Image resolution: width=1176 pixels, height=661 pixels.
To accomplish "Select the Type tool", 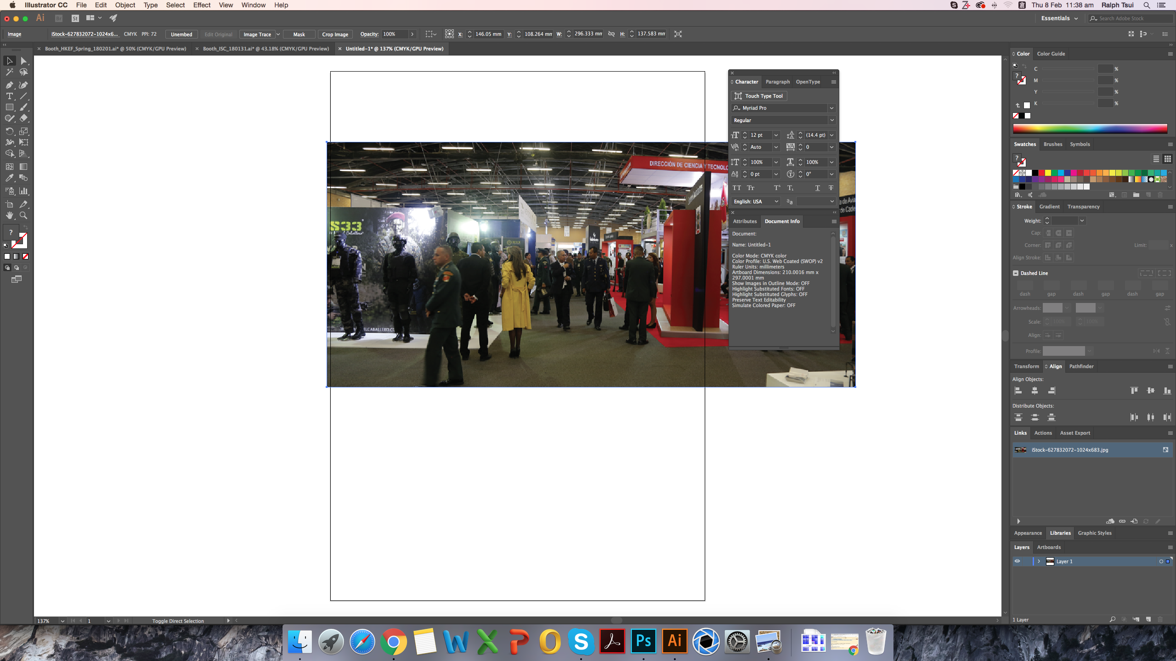I will (x=9, y=96).
